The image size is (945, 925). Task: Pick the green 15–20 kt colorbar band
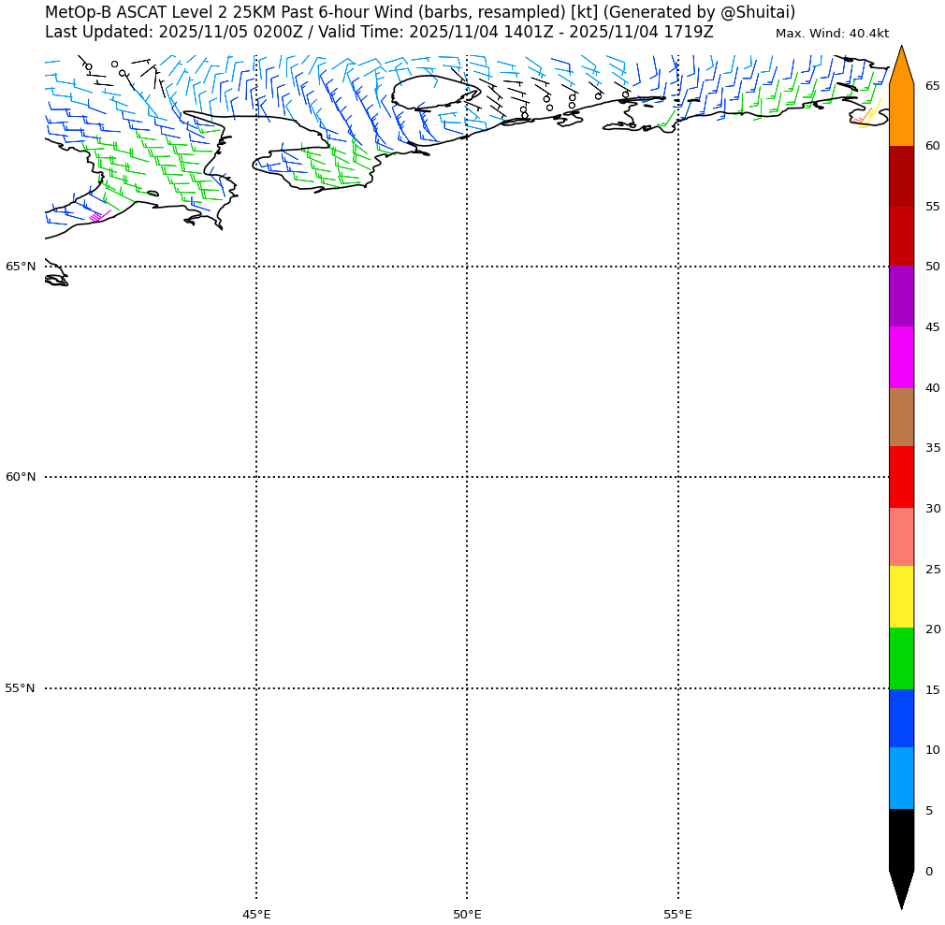pos(901,658)
